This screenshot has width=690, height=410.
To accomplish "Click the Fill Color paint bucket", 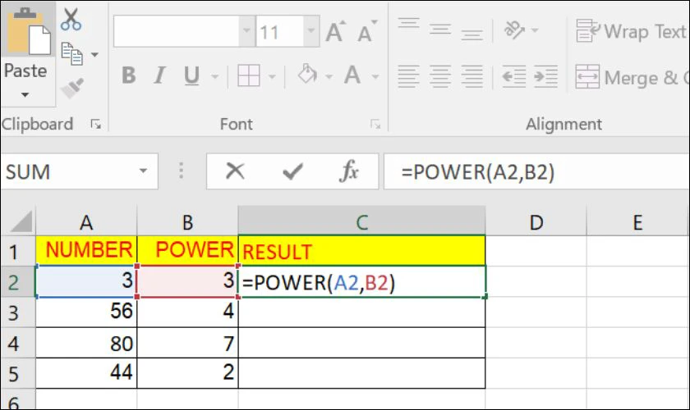I will click(x=307, y=75).
